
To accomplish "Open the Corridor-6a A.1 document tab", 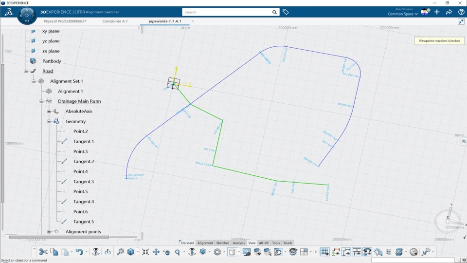I will click(x=115, y=21).
